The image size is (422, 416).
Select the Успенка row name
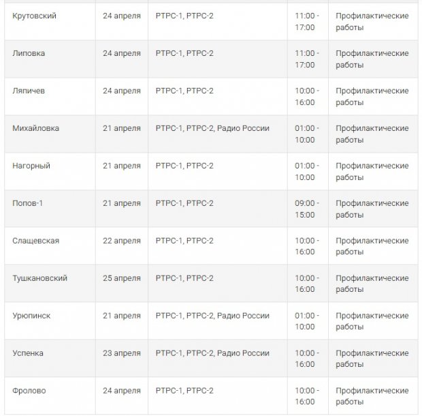point(28,353)
